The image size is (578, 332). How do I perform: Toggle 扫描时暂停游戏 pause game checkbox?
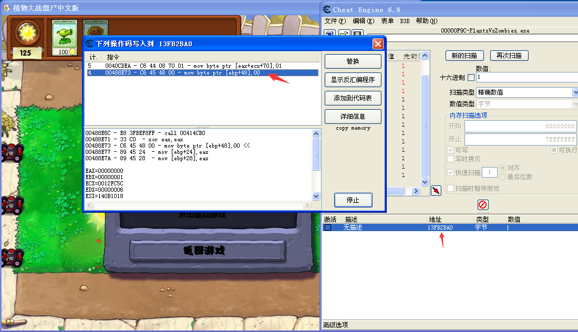tap(450, 188)
